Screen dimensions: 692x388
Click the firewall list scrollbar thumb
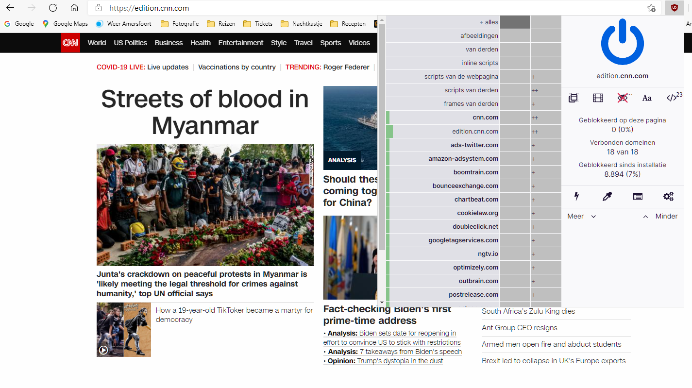coord(382,137)
